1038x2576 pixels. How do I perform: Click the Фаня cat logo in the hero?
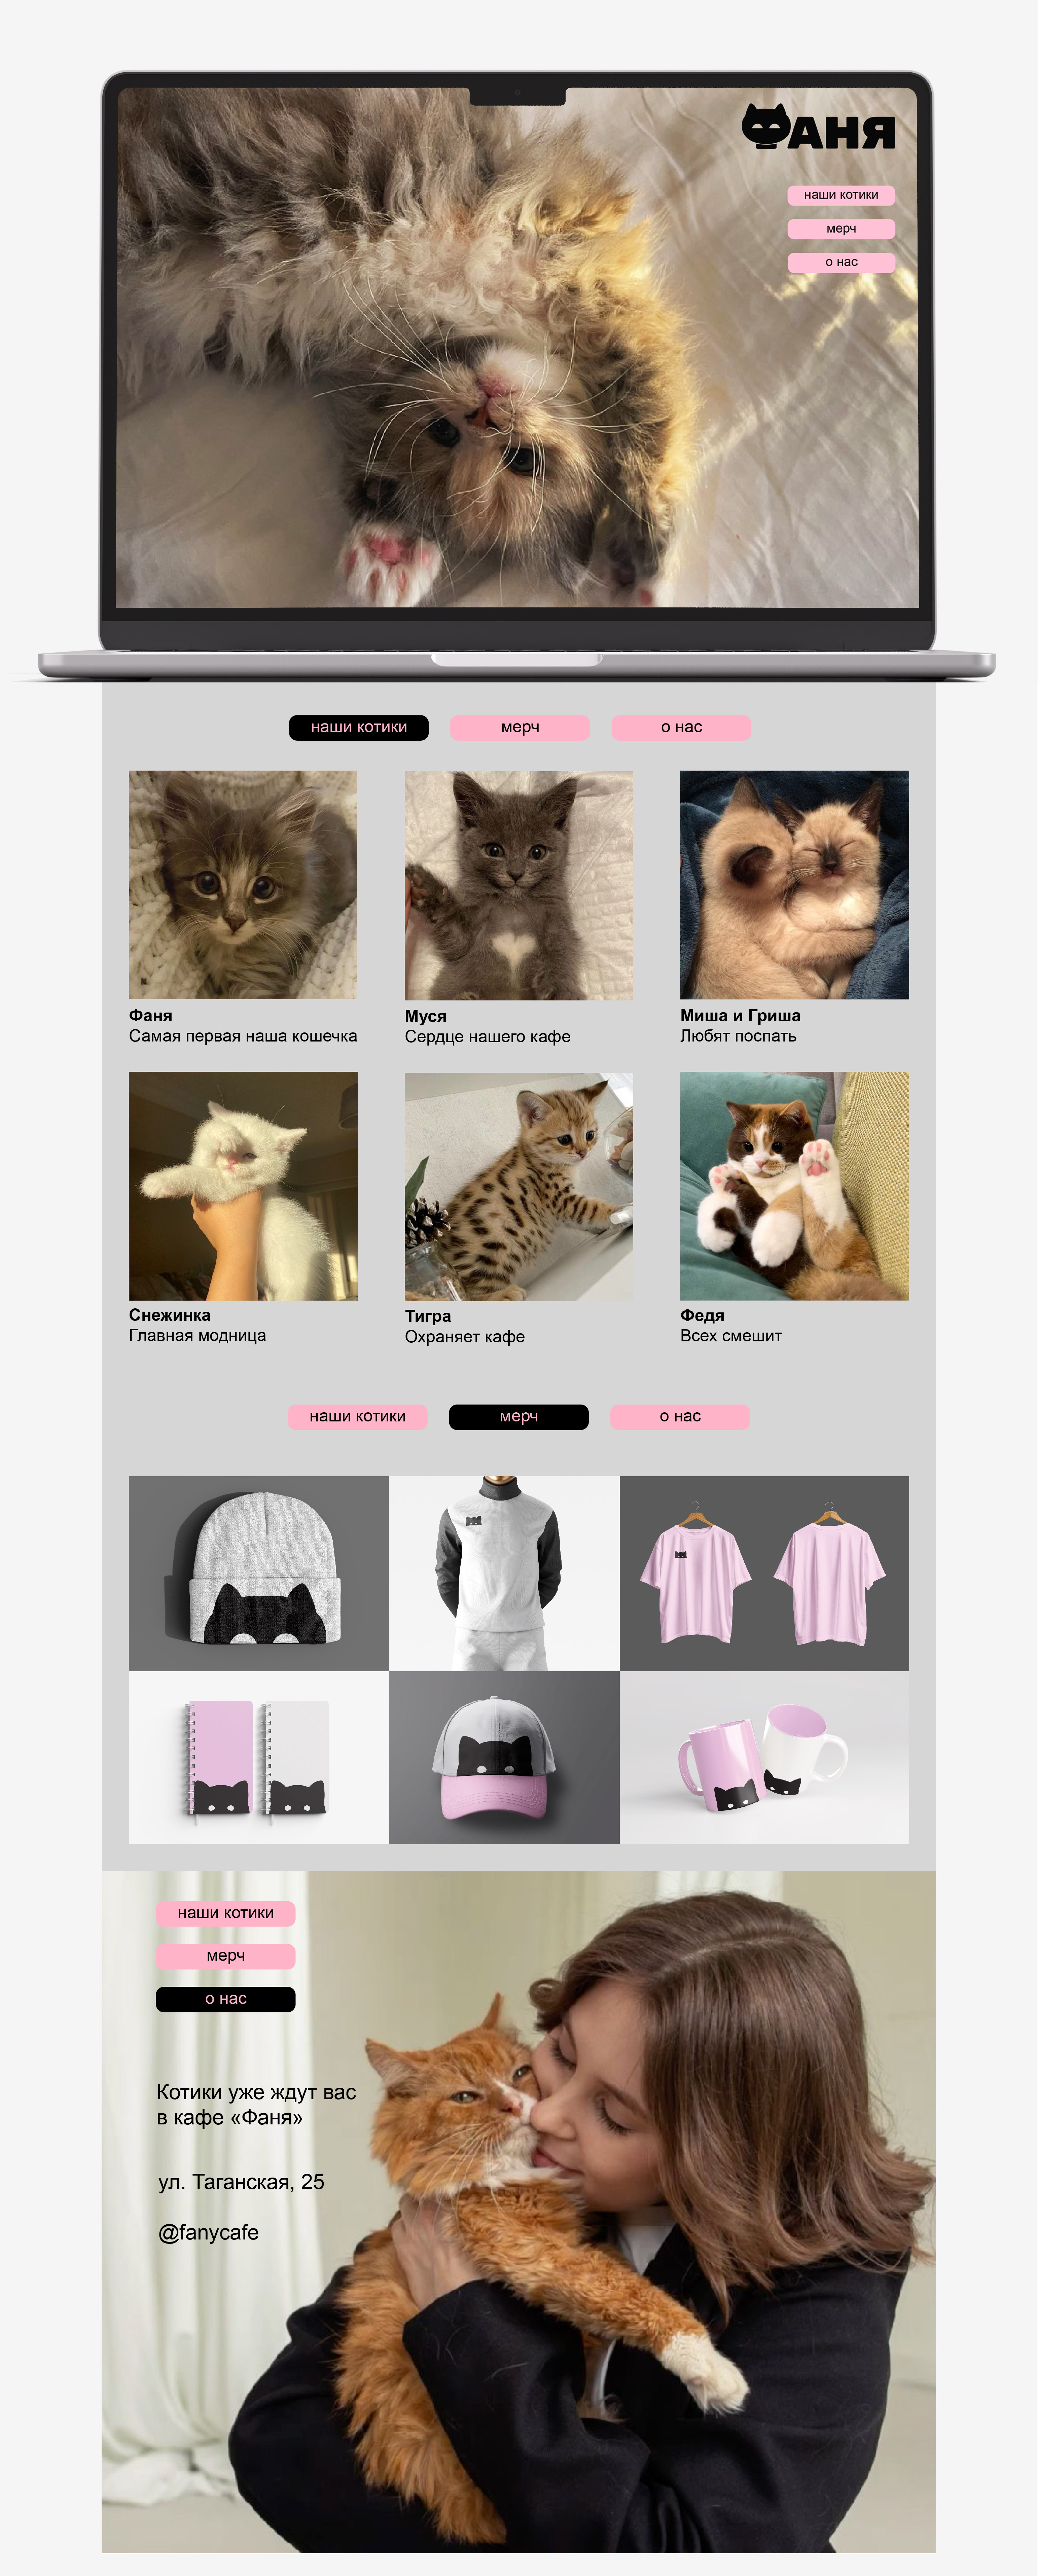pos(818,127)
